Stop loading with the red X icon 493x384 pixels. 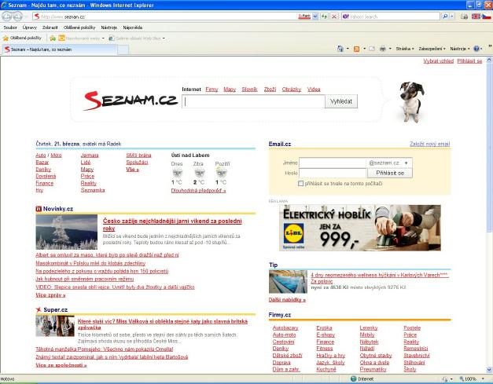(334, 16)
